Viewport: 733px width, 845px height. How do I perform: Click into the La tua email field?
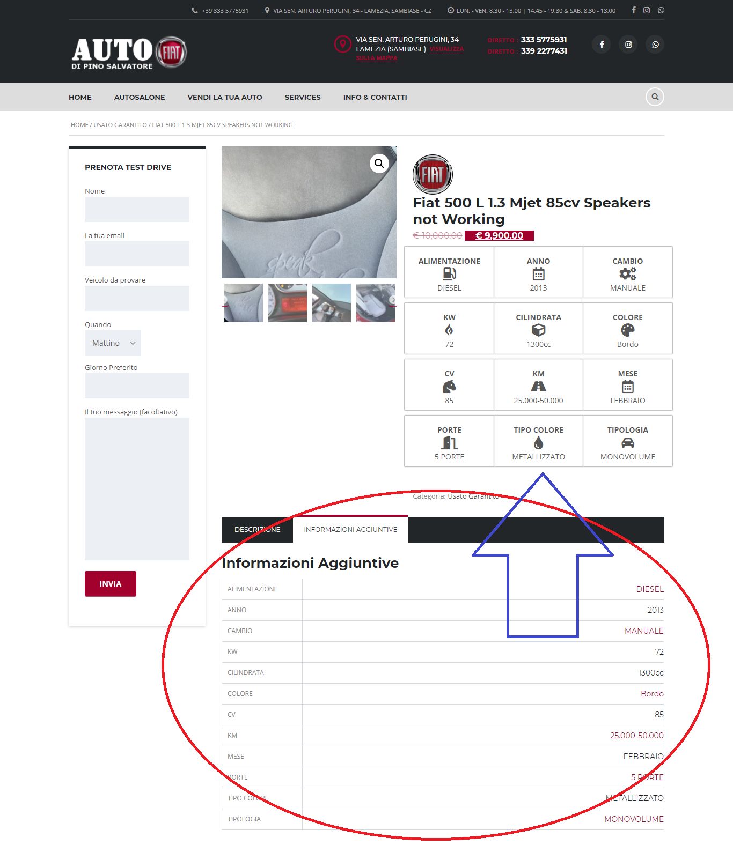click(x=137, y=254)
